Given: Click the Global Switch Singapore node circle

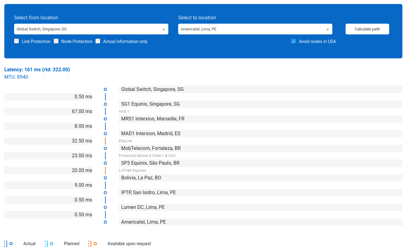Looking at the screenshot, I should tap(105, 89).
